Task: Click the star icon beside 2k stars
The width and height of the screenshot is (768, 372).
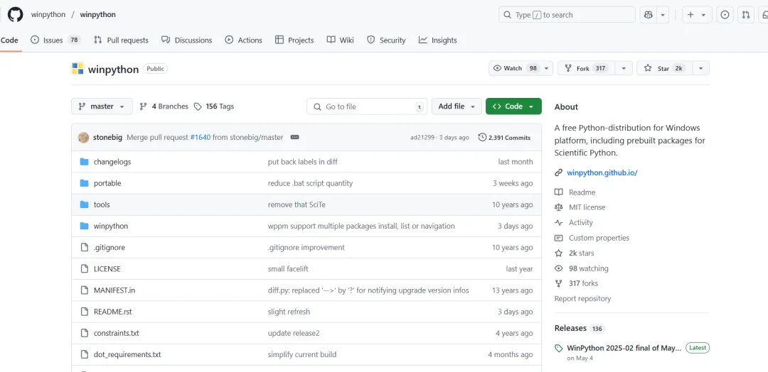Action: pos(558,253)
